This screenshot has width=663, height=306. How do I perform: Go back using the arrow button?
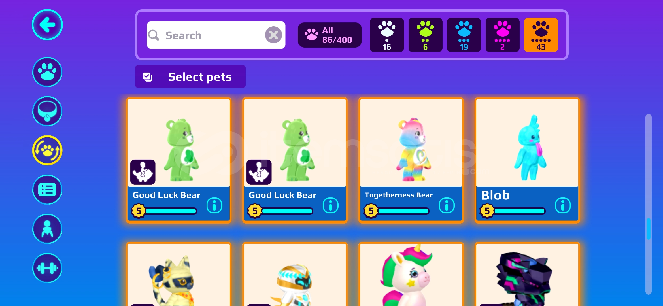pyautogui.click(x=47, y=25)
